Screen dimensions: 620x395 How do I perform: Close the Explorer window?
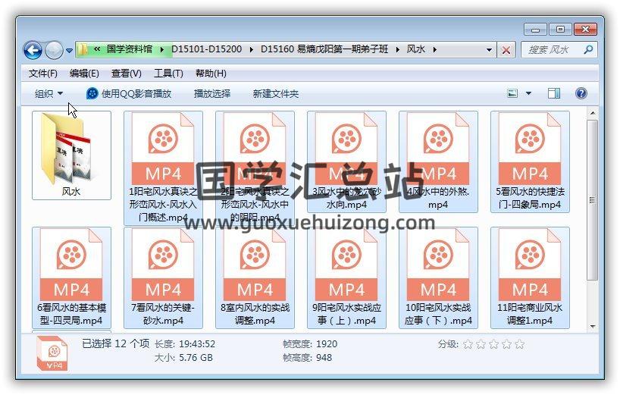coord(585,30)
